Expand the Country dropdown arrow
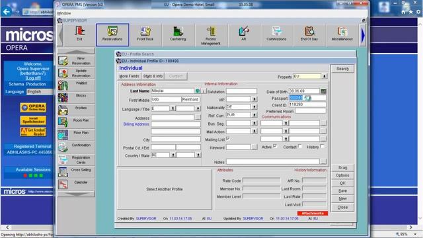This screenshot has width=423, height=238. click(x=173, y=155)
